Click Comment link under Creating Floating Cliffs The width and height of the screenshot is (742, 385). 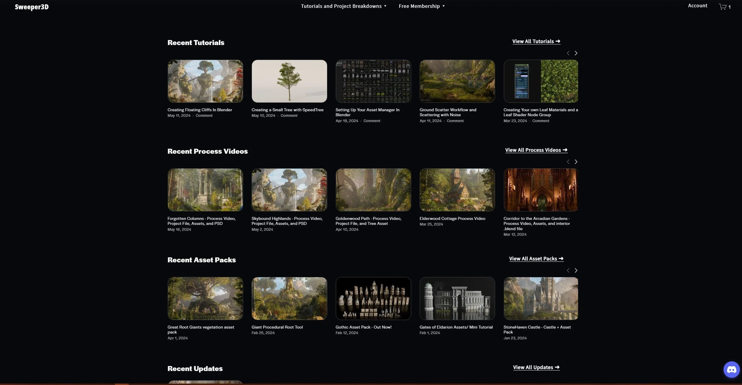[204, 116]
